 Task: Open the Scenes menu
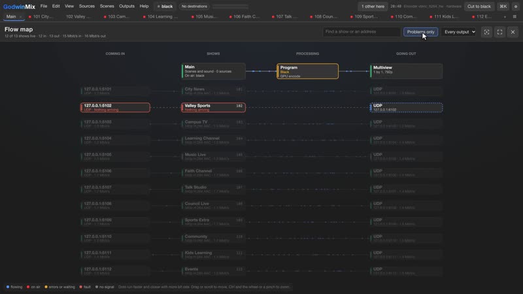[107, 7]
